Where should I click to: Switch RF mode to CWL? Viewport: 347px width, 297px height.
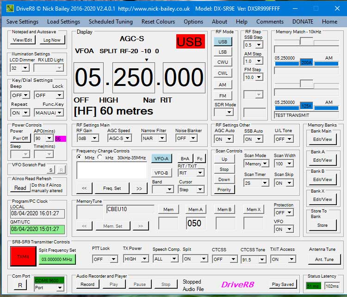click(223, 73)
